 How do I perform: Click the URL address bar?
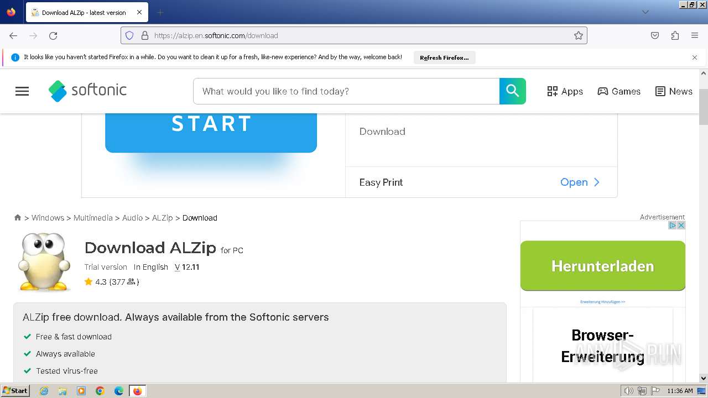[354, 35]
